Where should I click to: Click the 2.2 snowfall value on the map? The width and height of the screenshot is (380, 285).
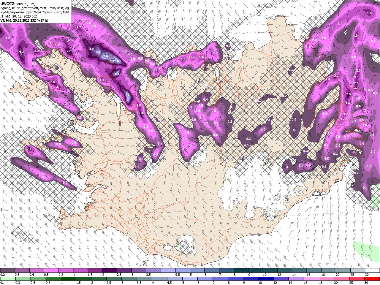tap(37, 51)
